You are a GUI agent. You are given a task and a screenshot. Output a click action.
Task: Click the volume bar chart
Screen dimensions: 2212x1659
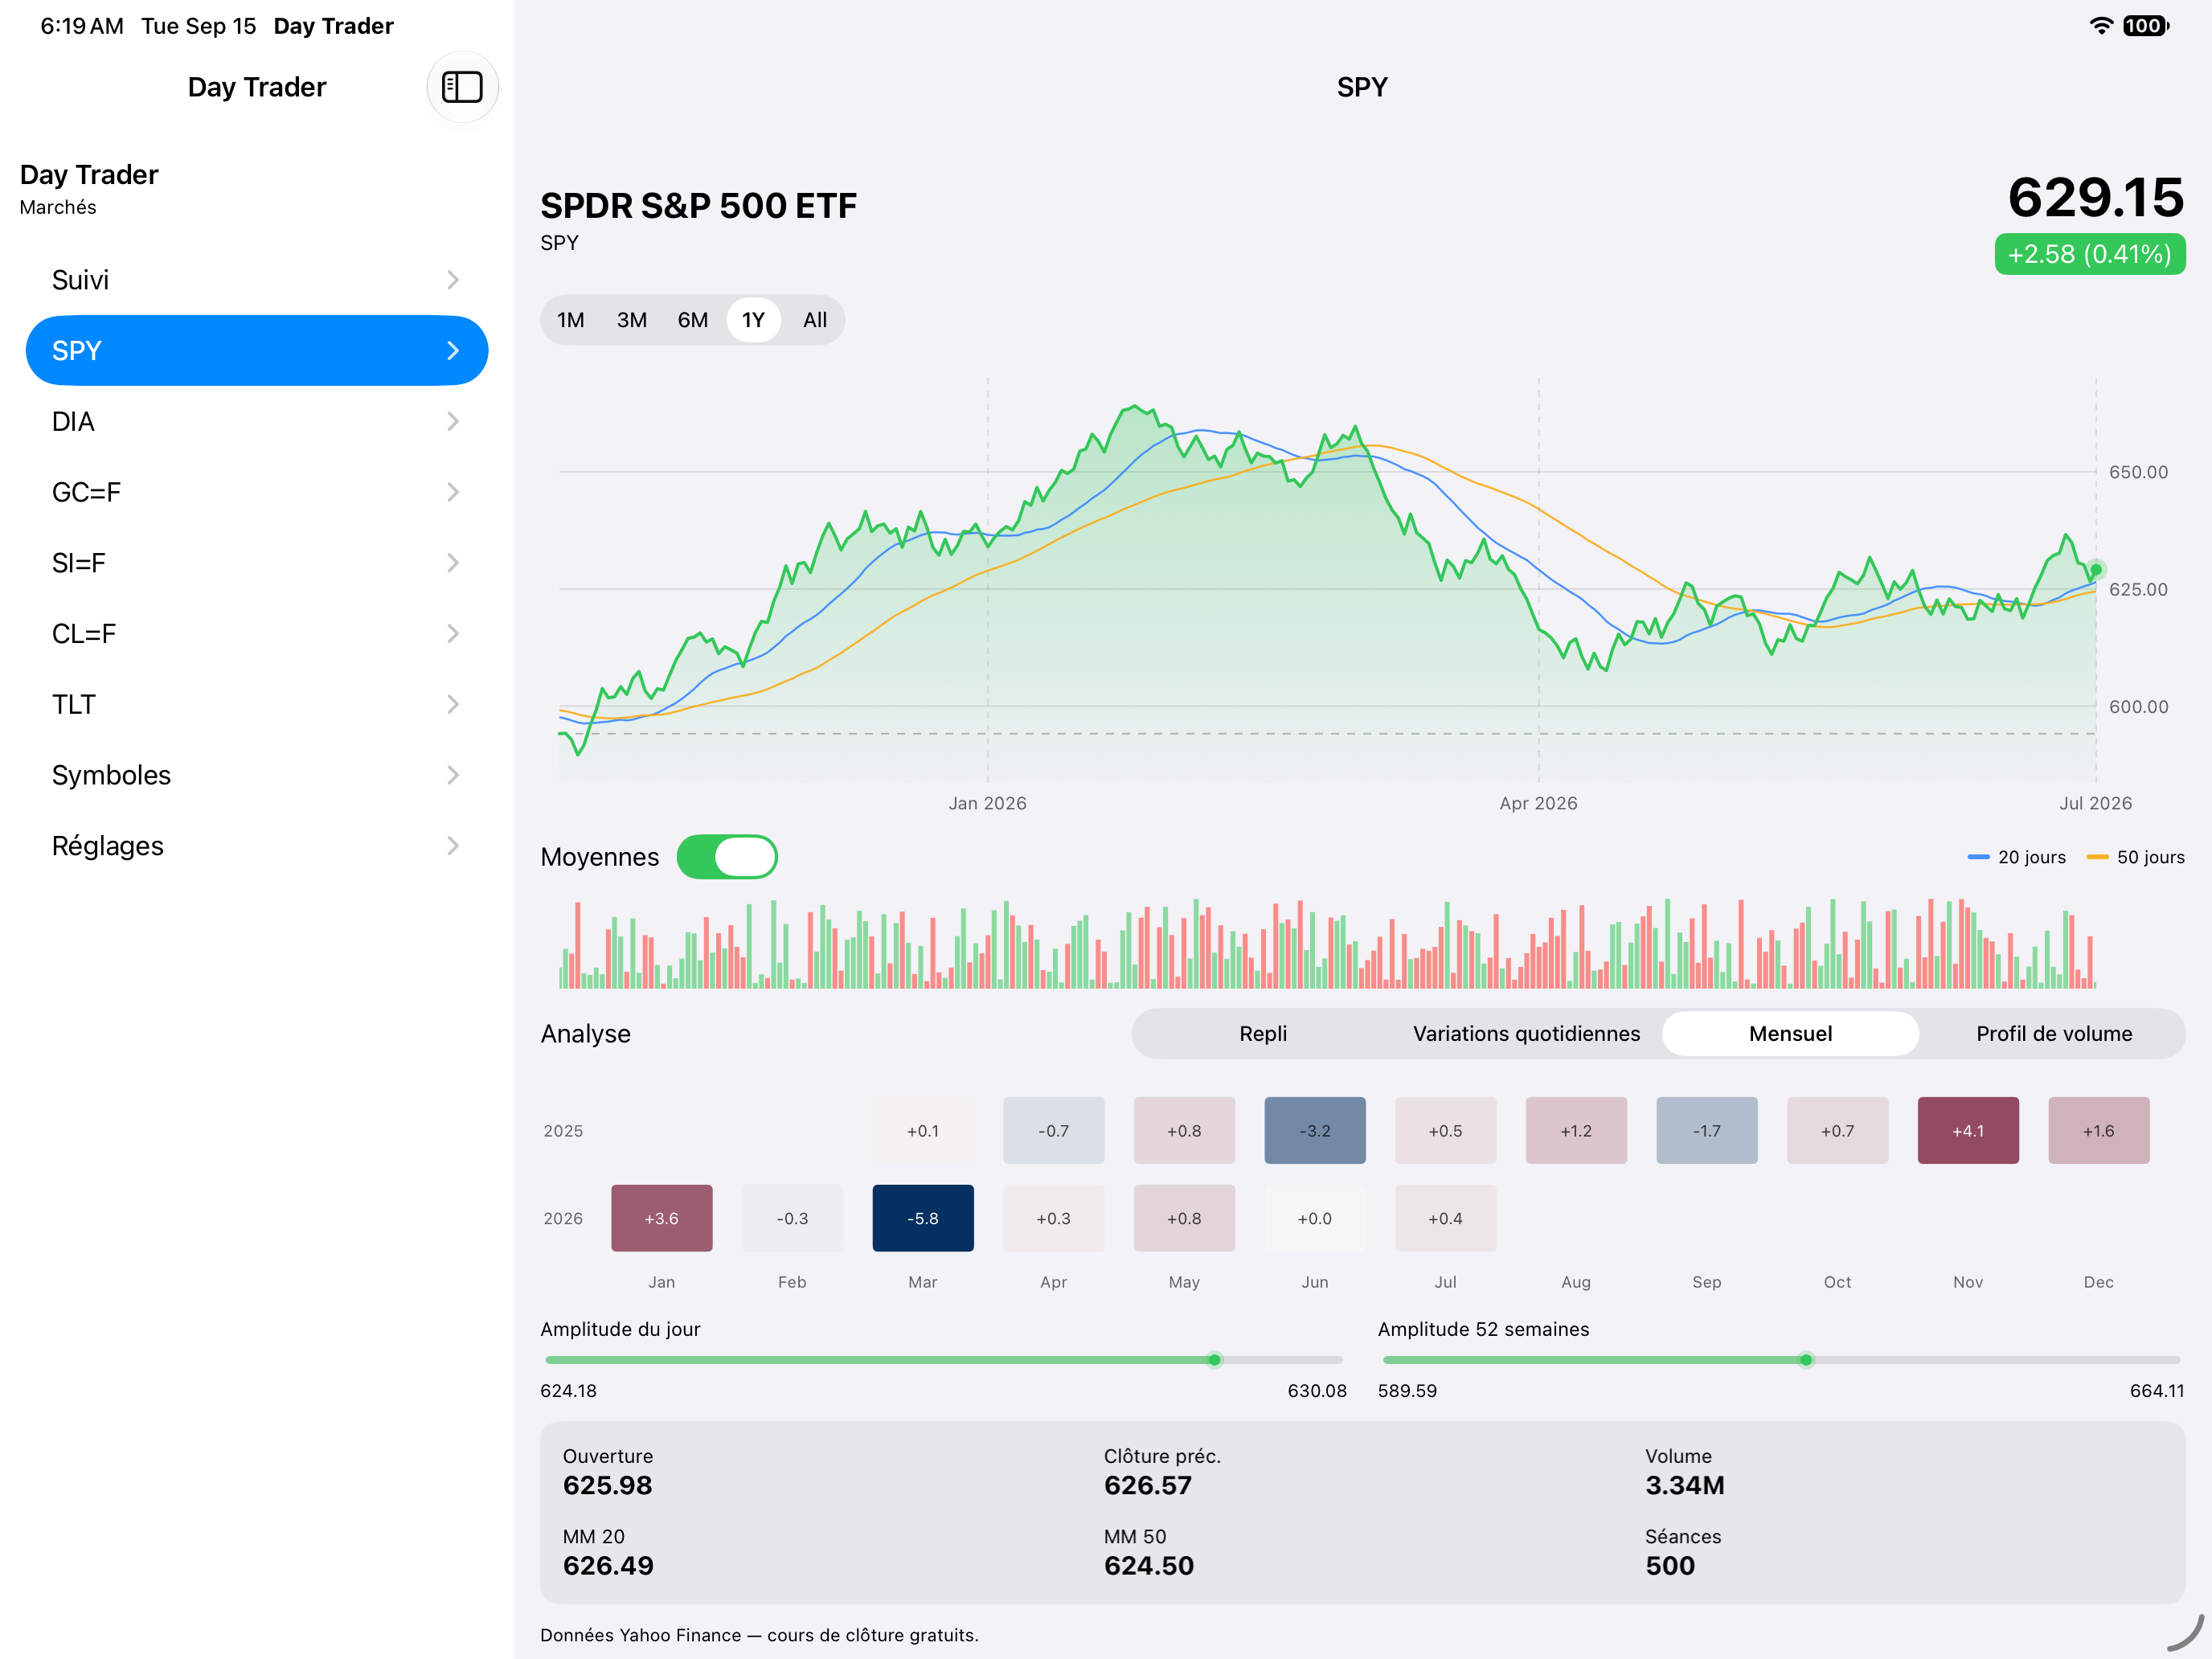point(1327,943)
